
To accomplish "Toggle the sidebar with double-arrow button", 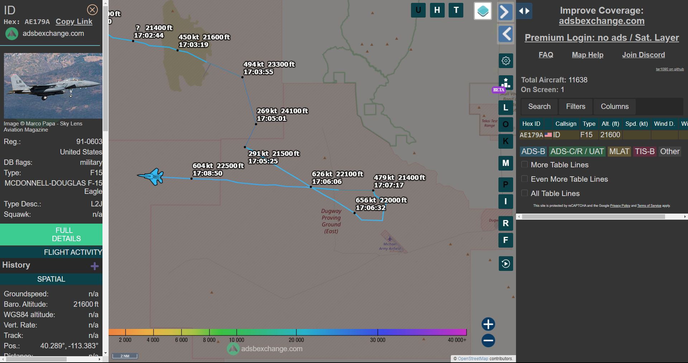I will click(x=524, y=11).
